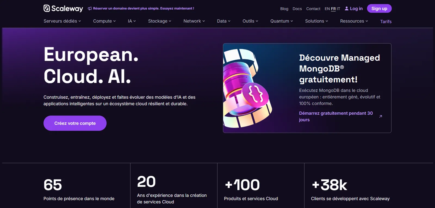Click the Scaleway logo icon
435x208 pixels.
click(x=47, y=8)
